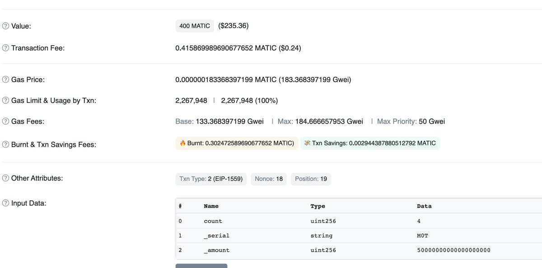Open the help icon beside Input Data
The image size is (542, 268).
tap(5, 203)
